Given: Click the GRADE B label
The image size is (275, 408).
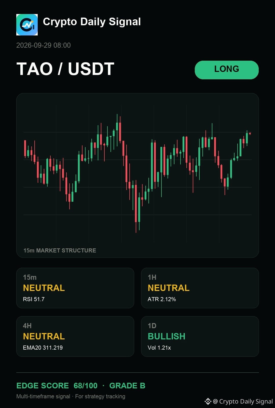Looking at the screenshot, I should coord(127,386).
